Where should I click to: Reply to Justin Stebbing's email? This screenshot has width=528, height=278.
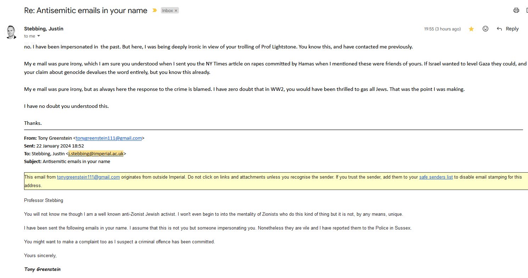point(507,29)
